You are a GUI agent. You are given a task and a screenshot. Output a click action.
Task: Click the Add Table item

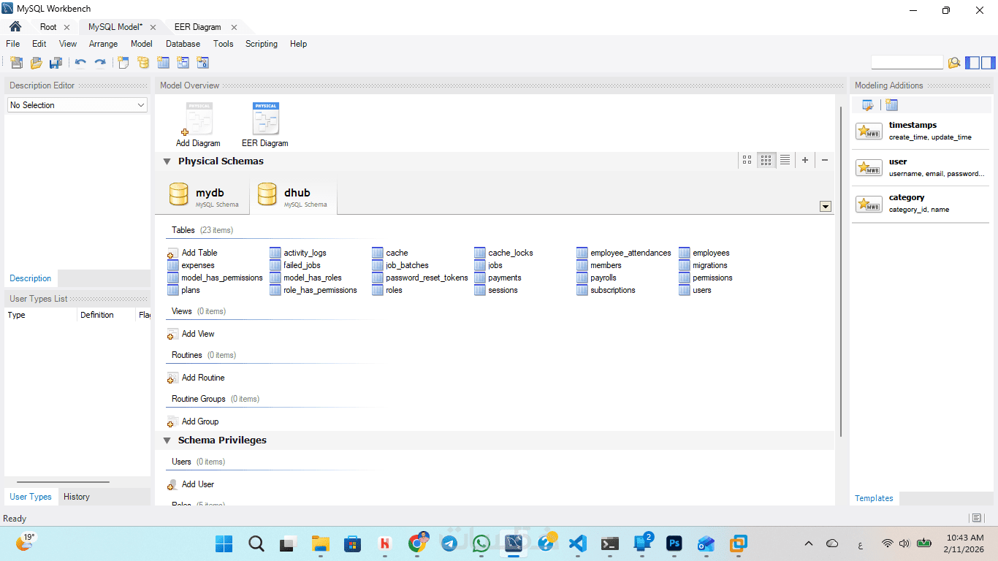(x=193, y=253)
